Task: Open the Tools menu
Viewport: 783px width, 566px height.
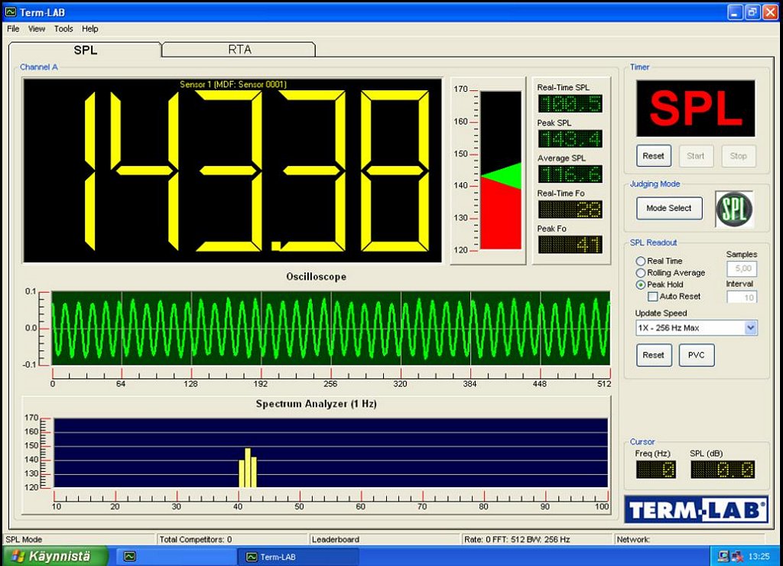Action: coord(63,28)
